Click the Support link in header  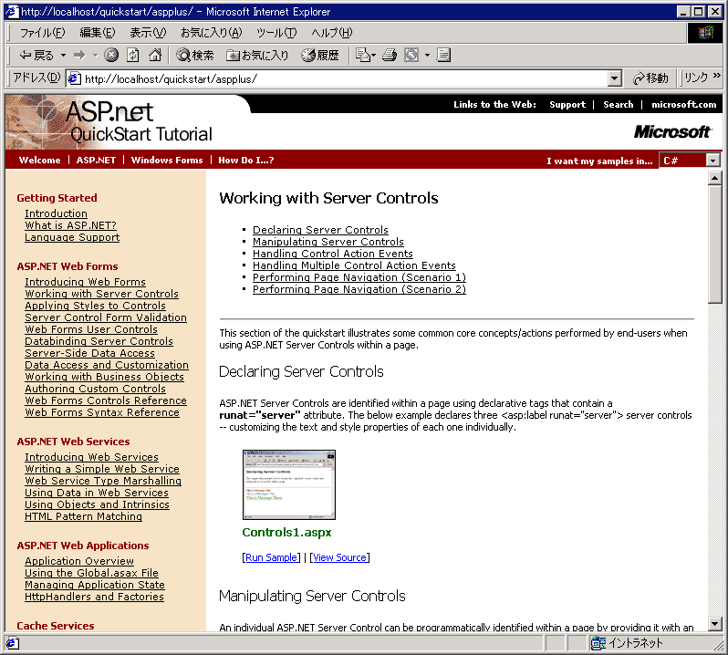tap(567, 104)
